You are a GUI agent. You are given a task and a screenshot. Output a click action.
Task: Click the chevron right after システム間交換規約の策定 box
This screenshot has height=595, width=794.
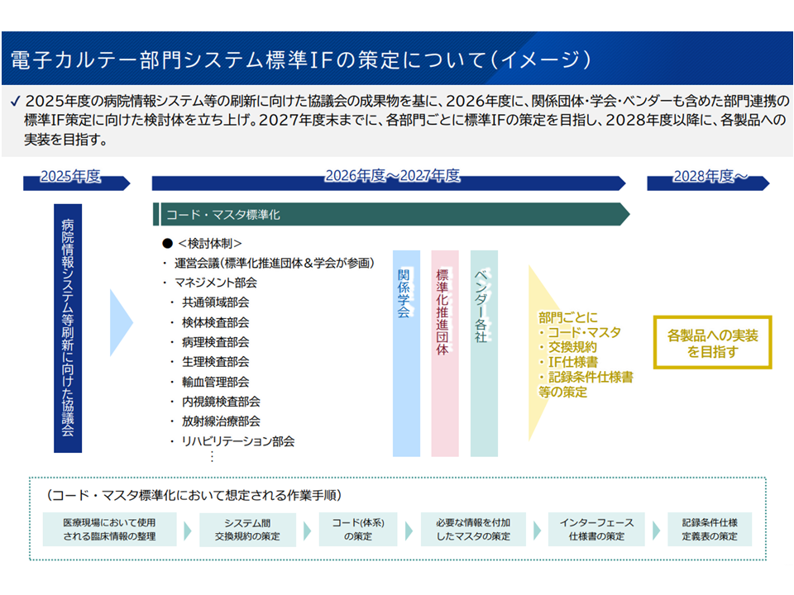click(307, 530)
